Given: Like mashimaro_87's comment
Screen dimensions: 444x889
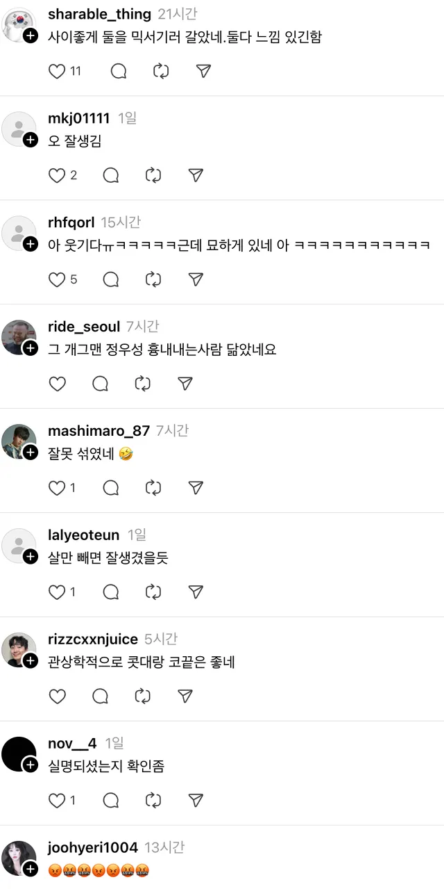Looking at the screenshot, I should click(57, 488).
